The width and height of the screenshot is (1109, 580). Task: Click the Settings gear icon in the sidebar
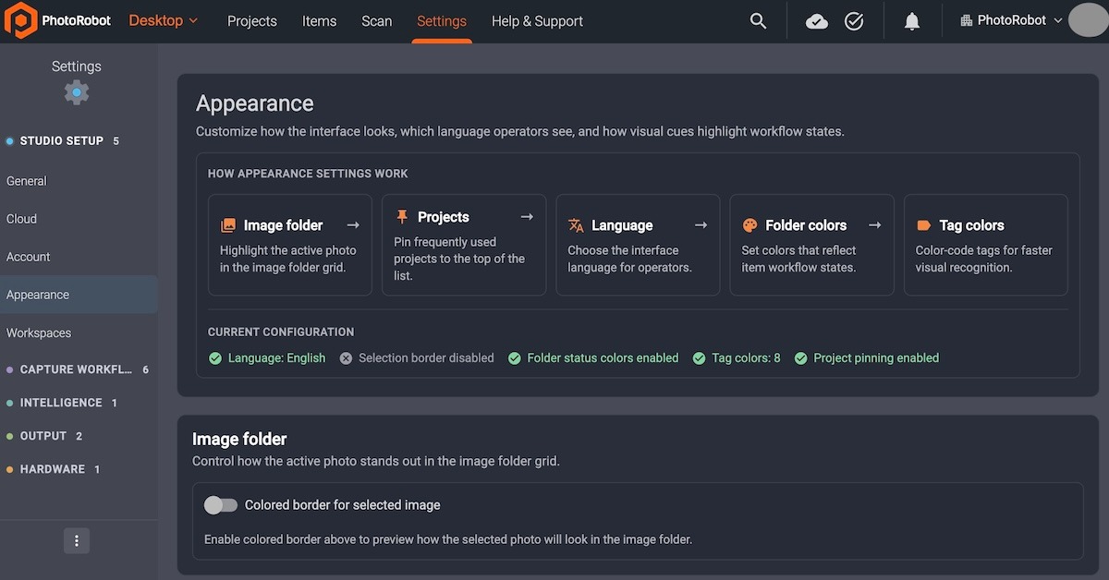pyautogui.click(x=77, y=92)
